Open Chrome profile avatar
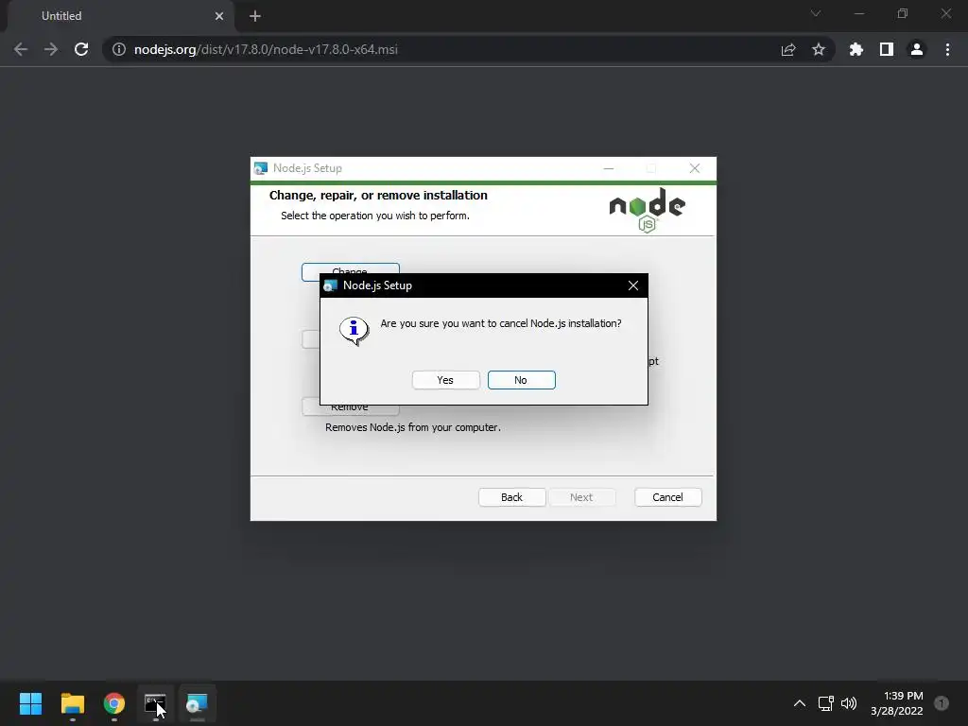Viewport: 968px width, 726px height. click(917, 49)
